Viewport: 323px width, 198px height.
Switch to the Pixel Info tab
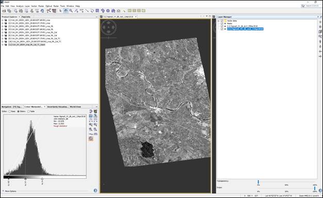tap(26, 17)
